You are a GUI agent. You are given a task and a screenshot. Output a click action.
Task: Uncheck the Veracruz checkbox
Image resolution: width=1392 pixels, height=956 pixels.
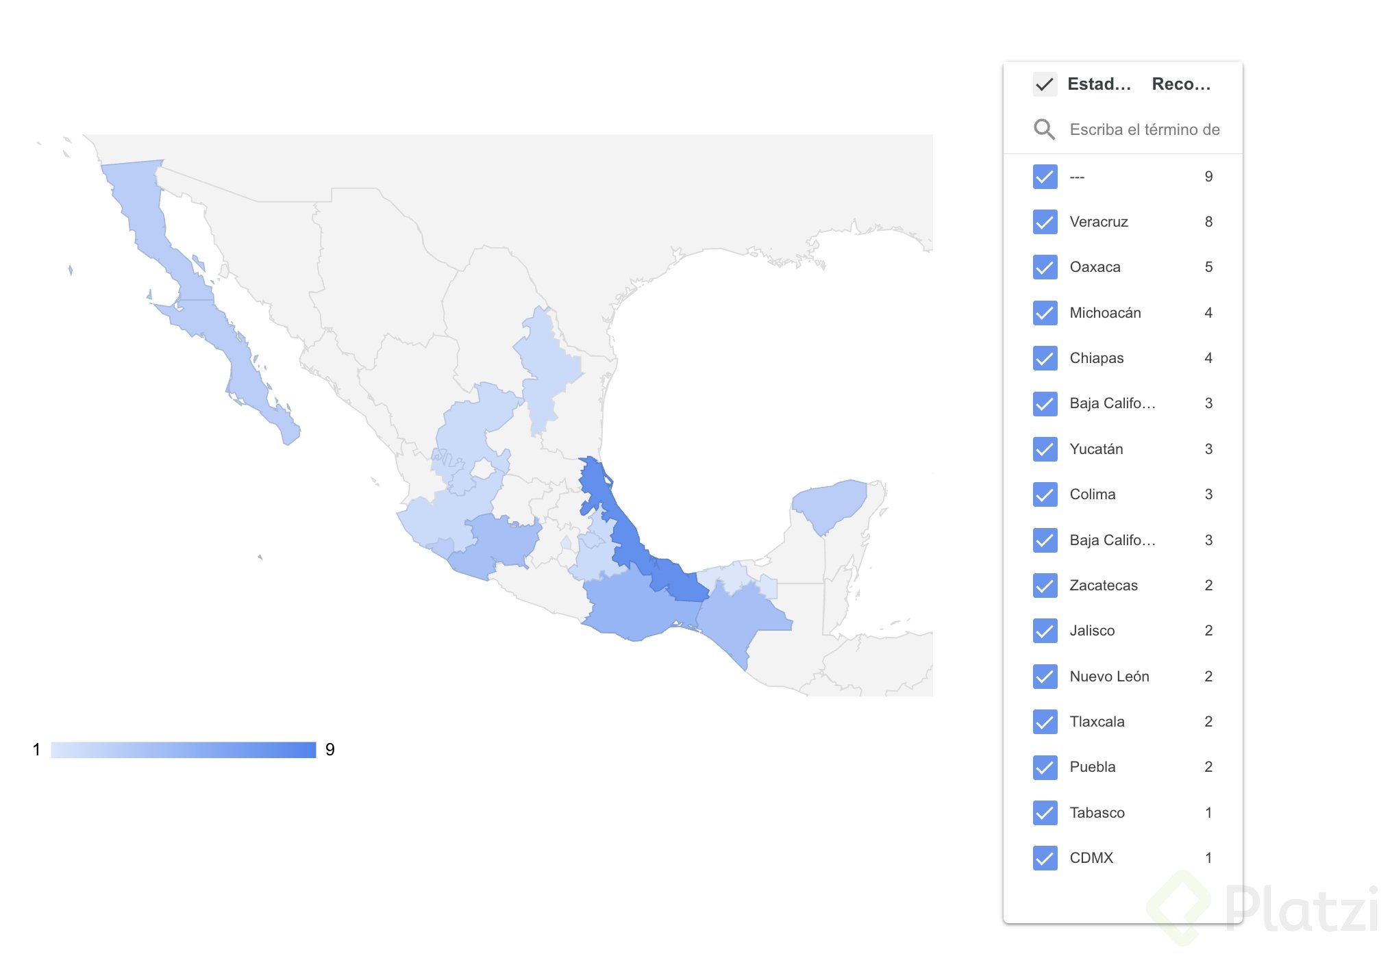[1045, 222]
